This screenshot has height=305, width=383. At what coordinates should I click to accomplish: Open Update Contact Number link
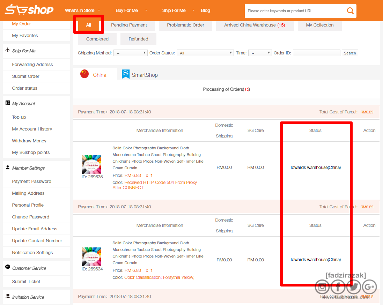click(x=37, y=240)
